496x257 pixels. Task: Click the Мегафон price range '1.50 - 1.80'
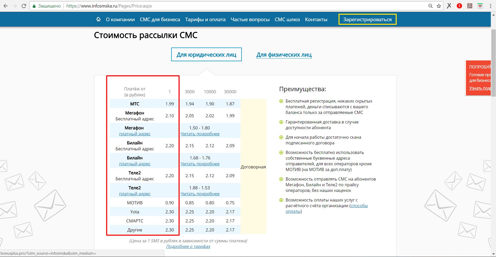(199, 128)
